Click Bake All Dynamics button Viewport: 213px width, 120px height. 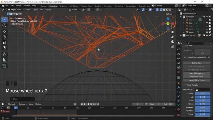tap(197, 73)
